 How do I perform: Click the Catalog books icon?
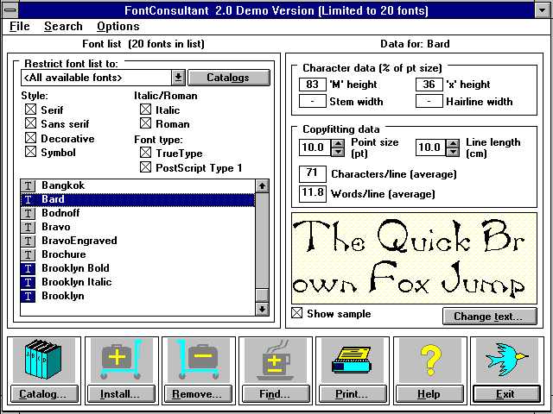(45, 361)
